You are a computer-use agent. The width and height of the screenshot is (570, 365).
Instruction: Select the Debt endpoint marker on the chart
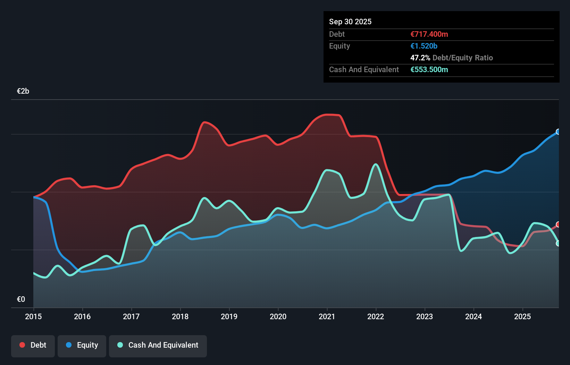[558, 225]
